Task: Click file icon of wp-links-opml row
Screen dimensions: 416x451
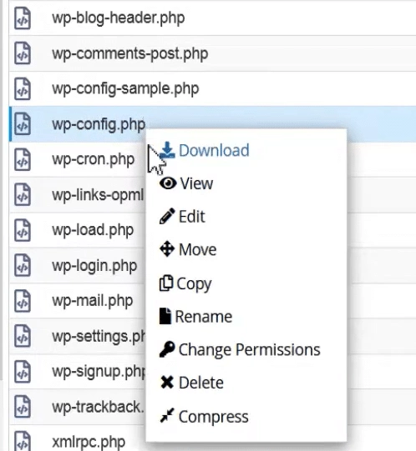Action: [23, 195]
